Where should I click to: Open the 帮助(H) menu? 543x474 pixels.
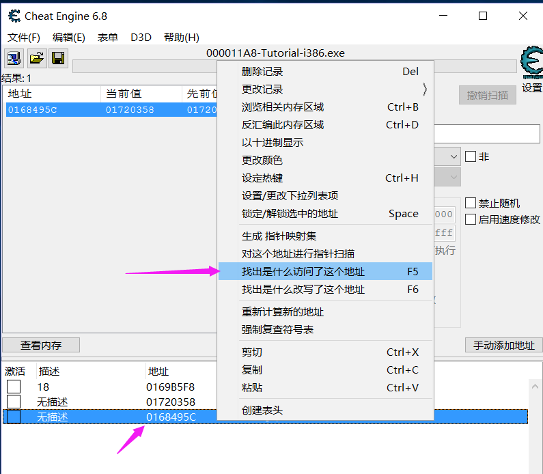coord(182,37)
